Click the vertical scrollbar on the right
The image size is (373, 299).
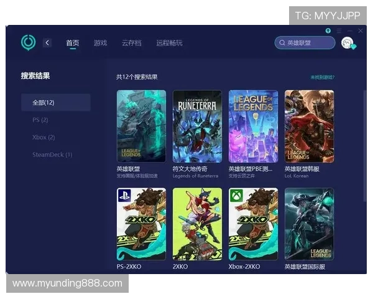coord(364,145)
